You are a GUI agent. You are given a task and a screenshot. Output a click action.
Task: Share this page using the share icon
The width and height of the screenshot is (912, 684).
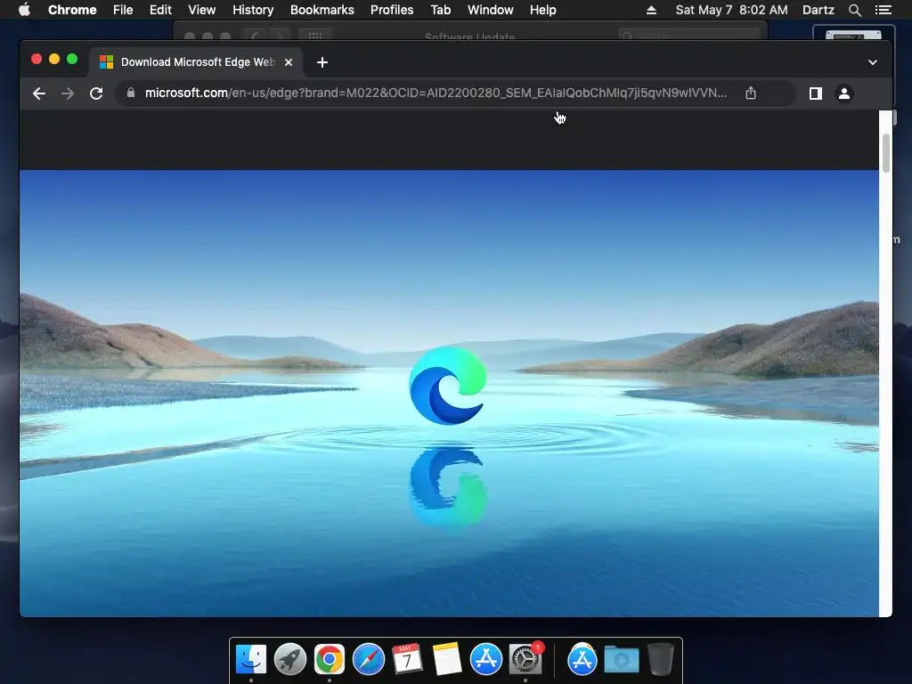(x=751, y=93)
